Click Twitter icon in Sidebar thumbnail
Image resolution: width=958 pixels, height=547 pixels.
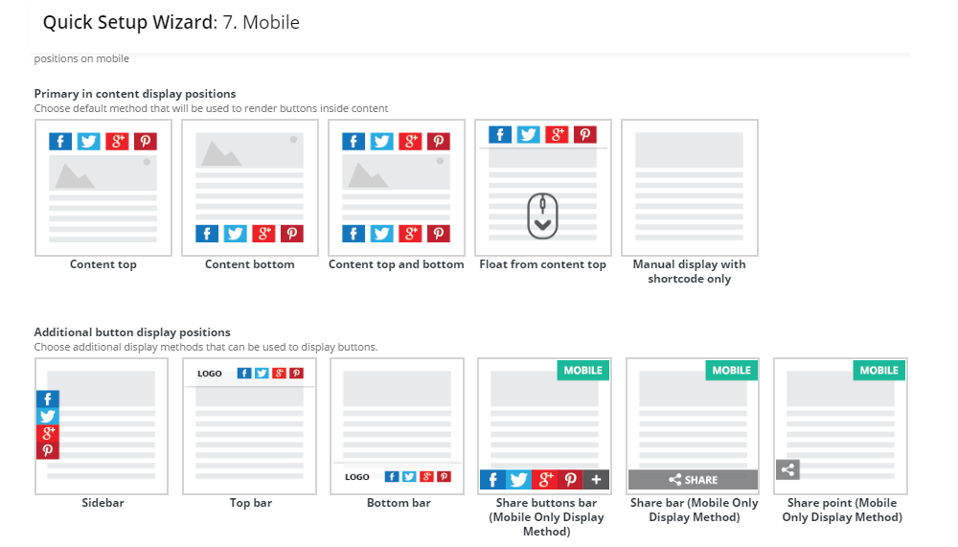tap(48, 416)
